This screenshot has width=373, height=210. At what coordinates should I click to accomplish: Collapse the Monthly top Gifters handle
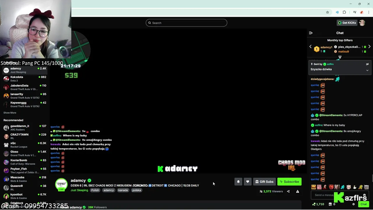pos(340,57)
